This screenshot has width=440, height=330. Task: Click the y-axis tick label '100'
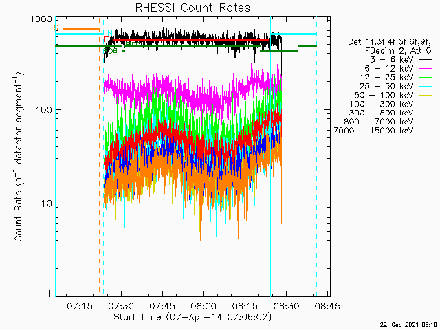click(44, 110)
